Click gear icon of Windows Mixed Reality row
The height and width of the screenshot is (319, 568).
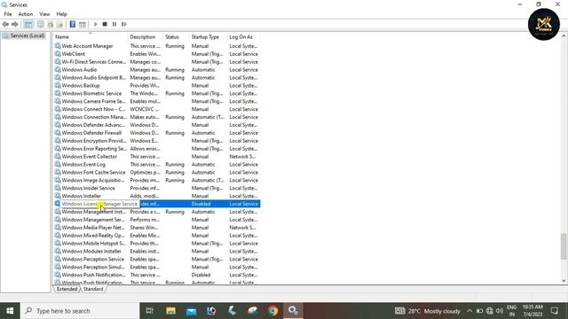click(x=58, y=236)
